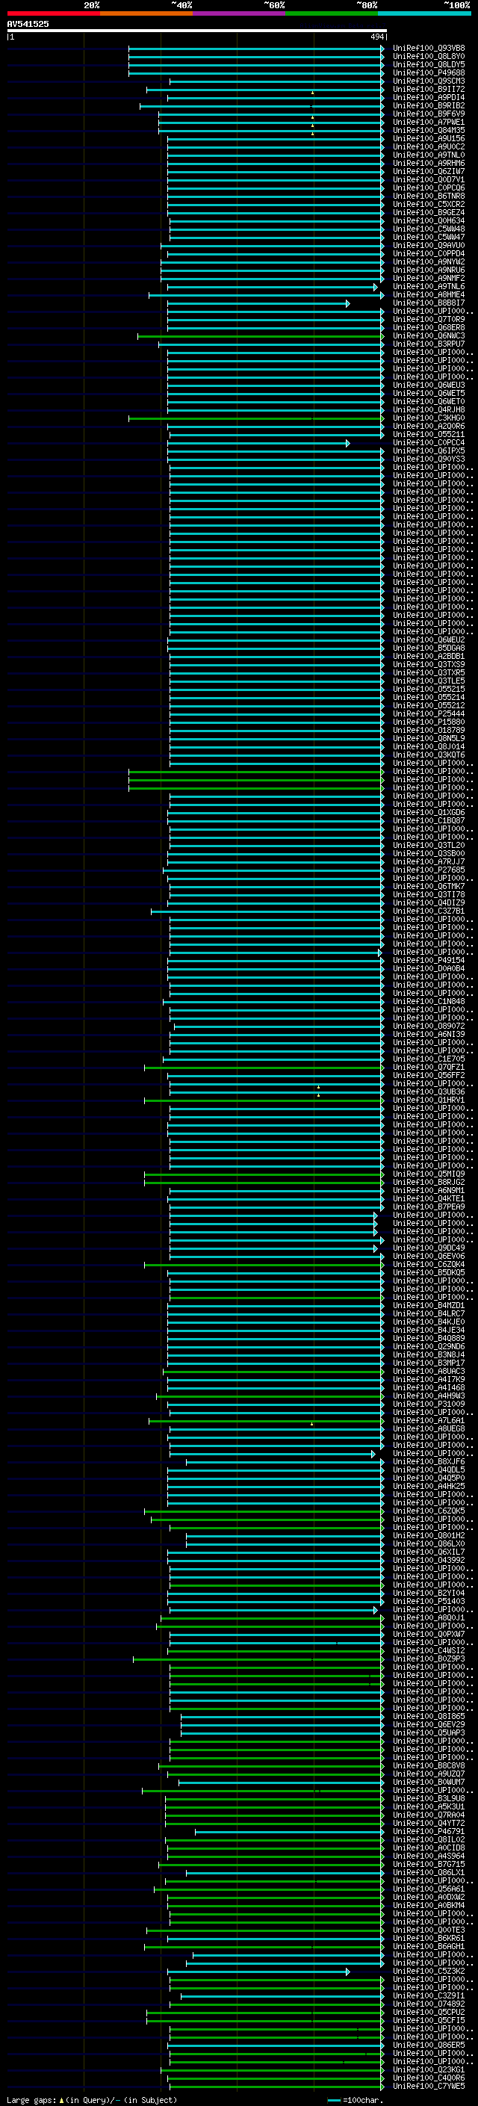Select the UniRef100_C7YWE5 label

pos(429,2087)
